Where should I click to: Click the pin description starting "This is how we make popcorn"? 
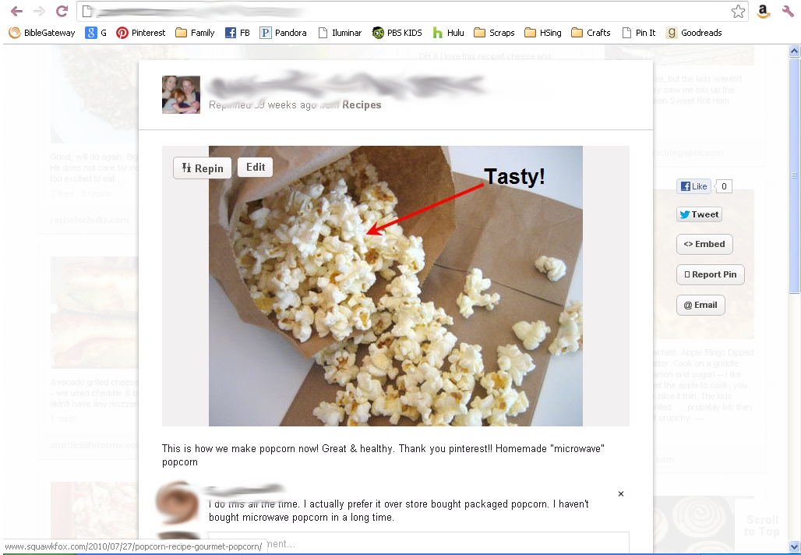point(383,455)
